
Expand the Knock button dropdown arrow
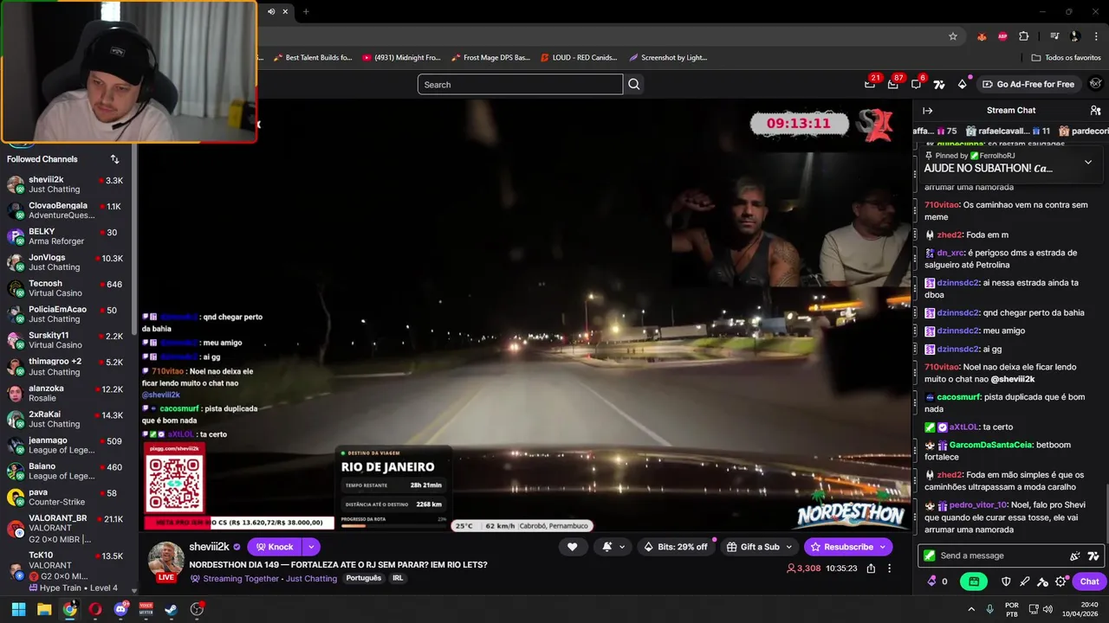pyautogui.click(x=310, y=547)
